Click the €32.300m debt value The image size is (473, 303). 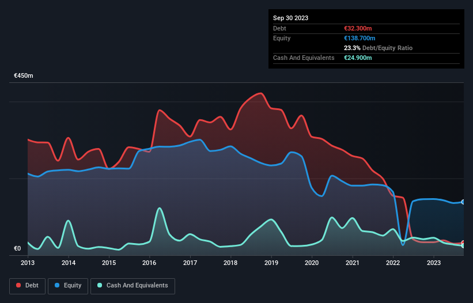pyautogui.click(x=358, y=28)
